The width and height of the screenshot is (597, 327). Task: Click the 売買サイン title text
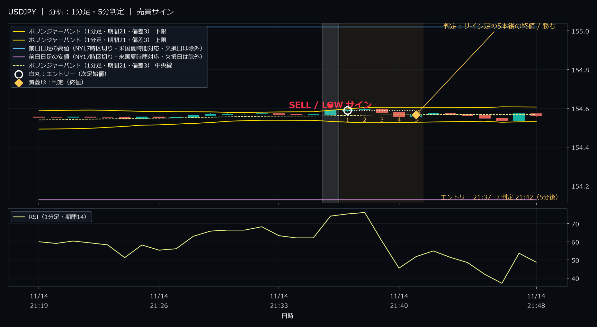pos(155,12)
